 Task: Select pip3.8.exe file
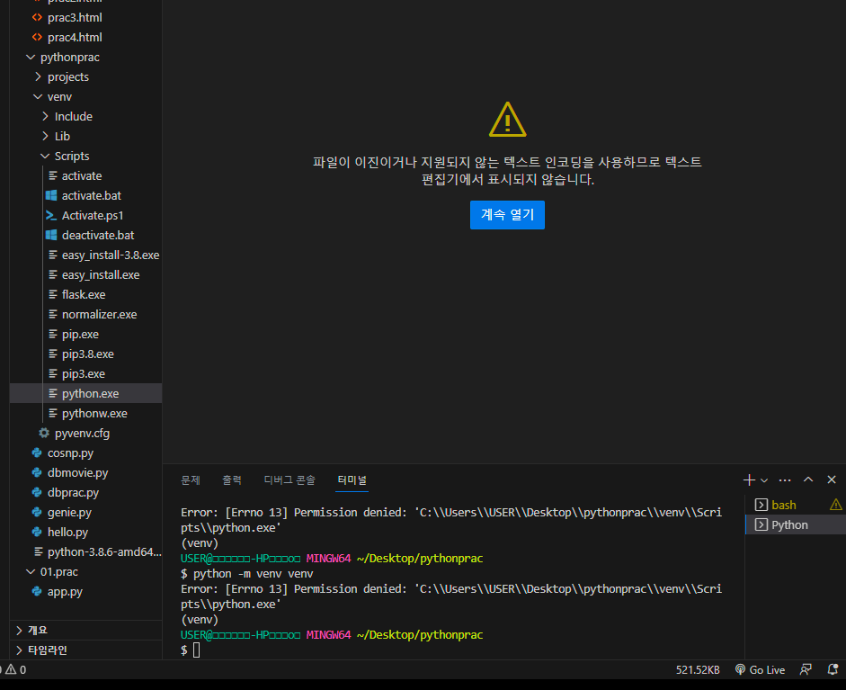coord(87,354)
